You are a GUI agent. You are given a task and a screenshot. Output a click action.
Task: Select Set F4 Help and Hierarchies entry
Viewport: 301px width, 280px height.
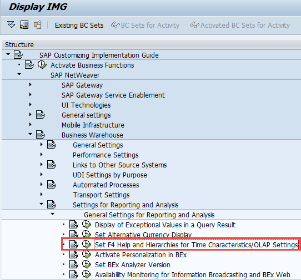[197, 245]
